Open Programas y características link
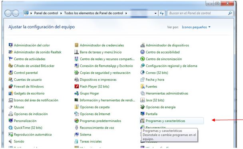This screenshot has height=149, width=243. point(165,121)
